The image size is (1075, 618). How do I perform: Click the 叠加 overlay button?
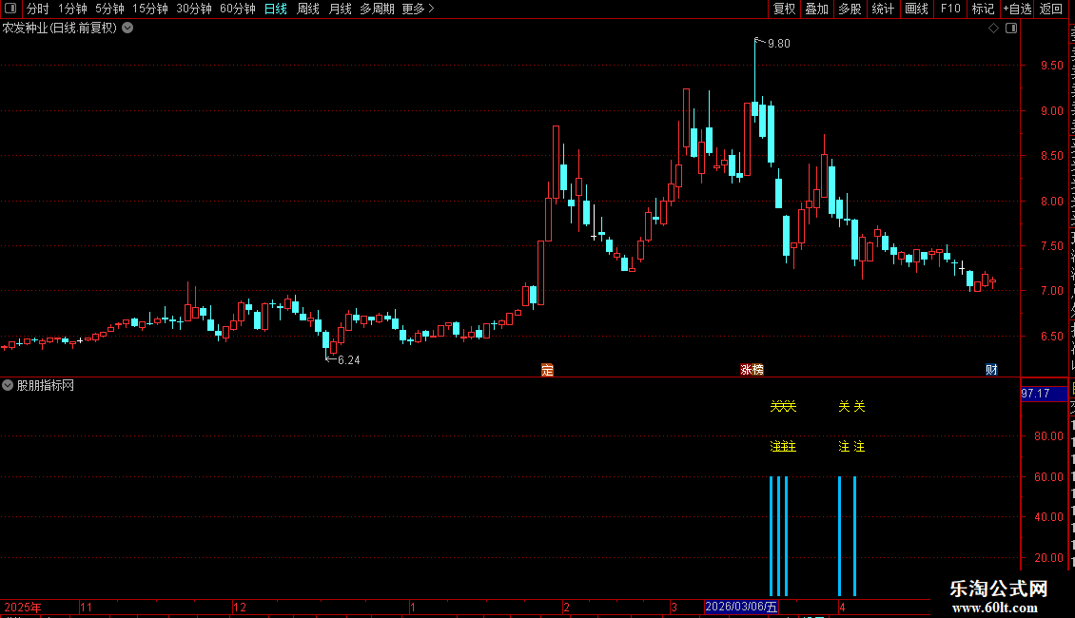(x=816, y=9)
